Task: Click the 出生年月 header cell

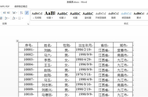Action: coord(85,45)
